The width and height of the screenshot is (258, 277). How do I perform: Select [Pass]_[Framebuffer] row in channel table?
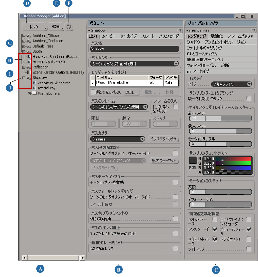tap(134, 83)
